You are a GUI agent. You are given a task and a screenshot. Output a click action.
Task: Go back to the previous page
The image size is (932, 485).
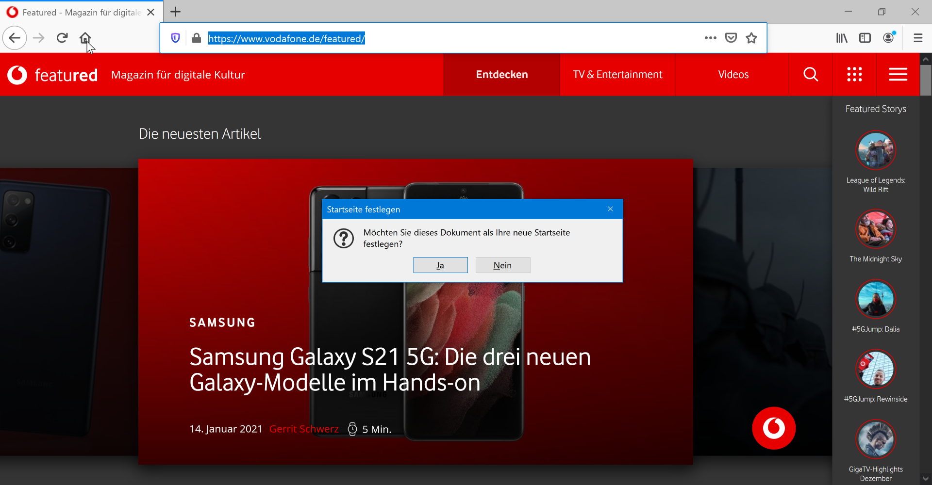(x=15, y=38)
